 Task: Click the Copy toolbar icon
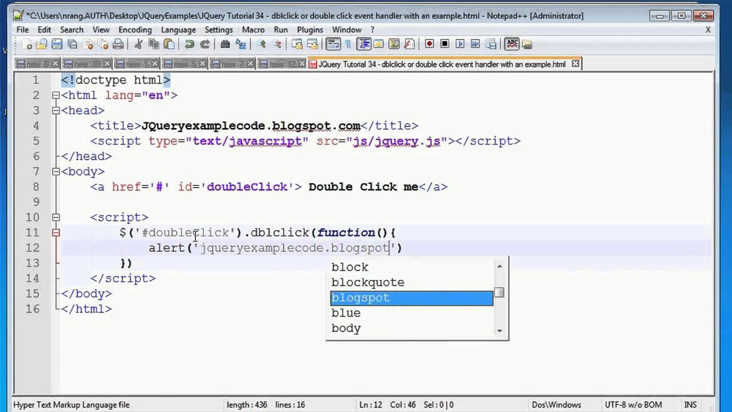(153, 44)
